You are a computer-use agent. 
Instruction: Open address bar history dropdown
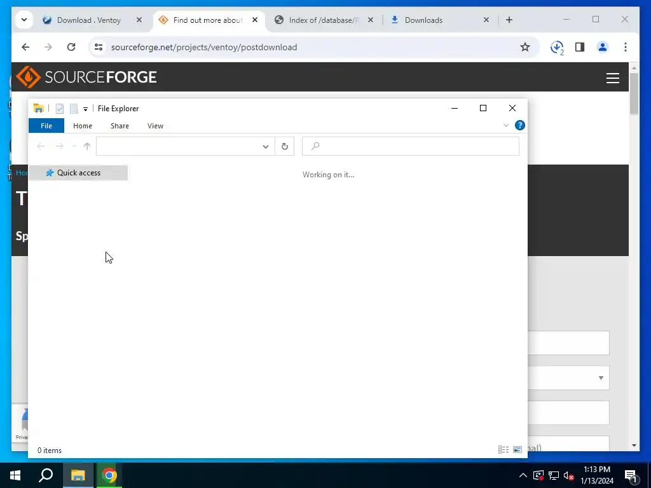tap(265, 147)
